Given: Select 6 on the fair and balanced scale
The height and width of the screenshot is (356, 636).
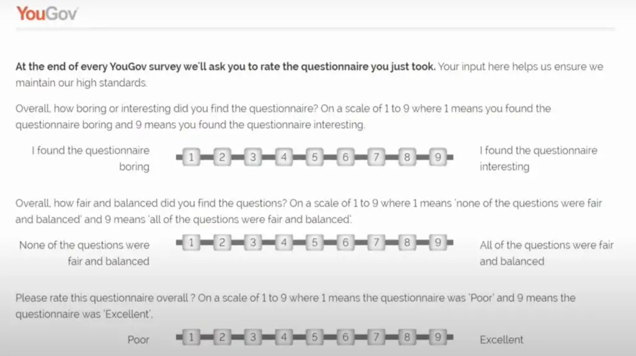Looking at the screenshot, I should [345, 243].
